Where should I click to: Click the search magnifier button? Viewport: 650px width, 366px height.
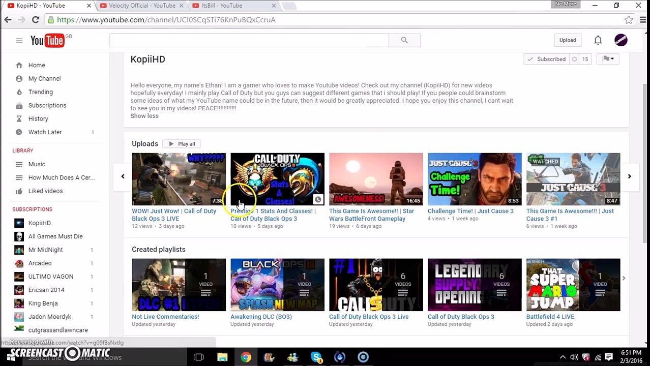(404, 40)
